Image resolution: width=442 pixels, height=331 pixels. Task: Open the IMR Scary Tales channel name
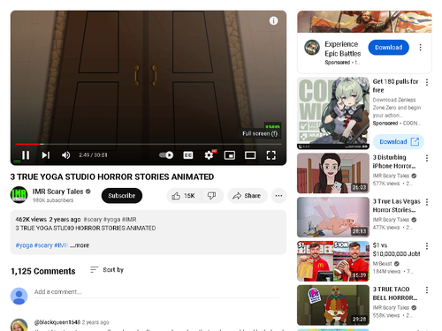click(57, 192)
